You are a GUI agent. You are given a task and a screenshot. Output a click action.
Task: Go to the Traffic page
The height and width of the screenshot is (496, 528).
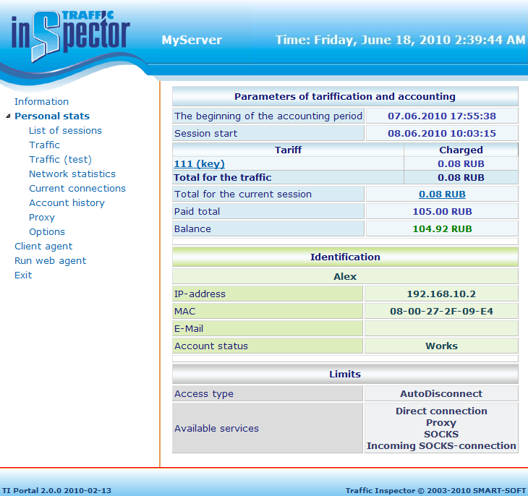click(x=44, y=145)
